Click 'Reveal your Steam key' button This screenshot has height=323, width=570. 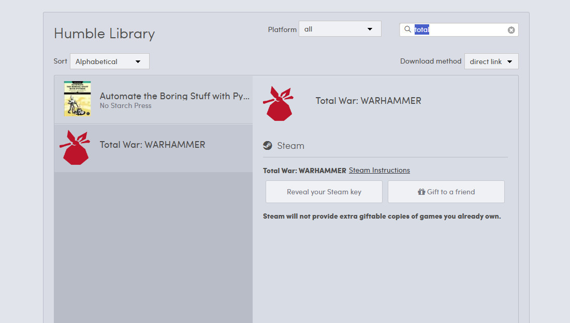click(x=324, y=192)
